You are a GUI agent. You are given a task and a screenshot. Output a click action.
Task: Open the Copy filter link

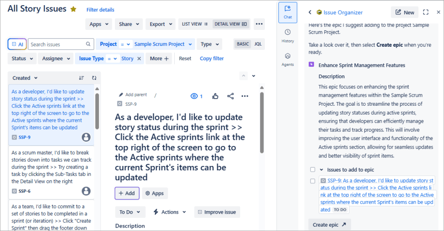click(212, 59)
